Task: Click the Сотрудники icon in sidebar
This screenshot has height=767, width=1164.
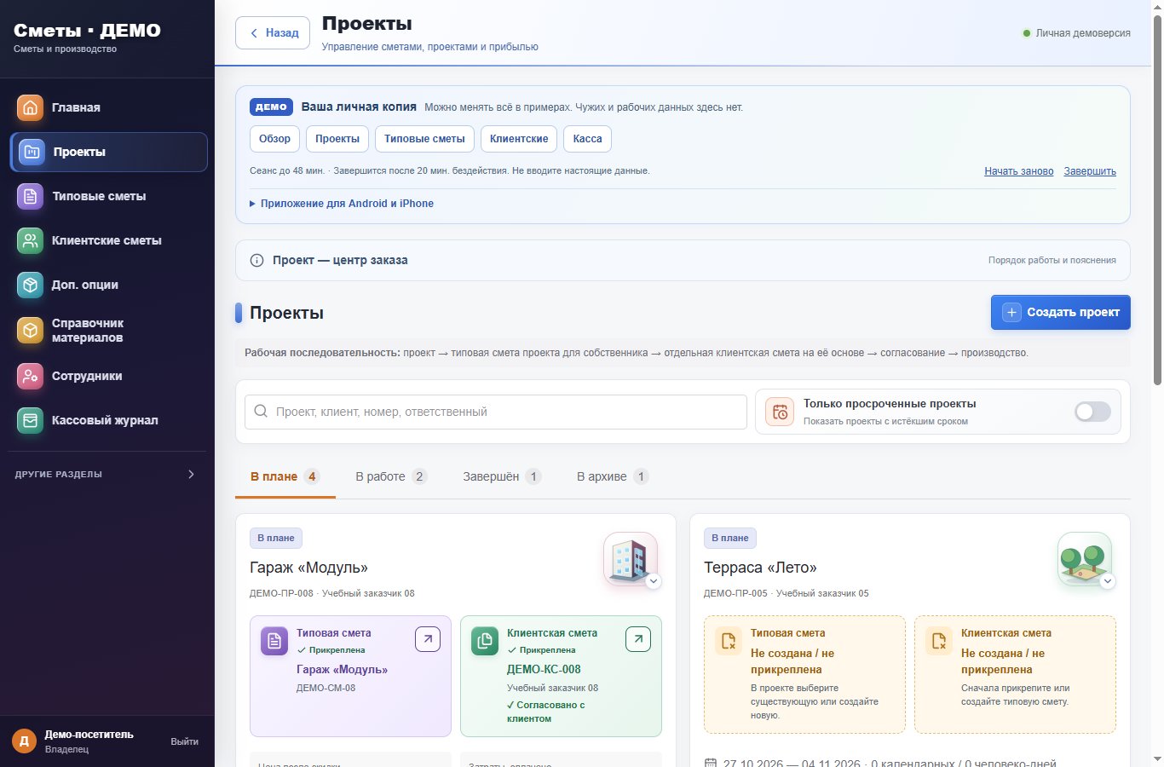Action: pos(30,376)
